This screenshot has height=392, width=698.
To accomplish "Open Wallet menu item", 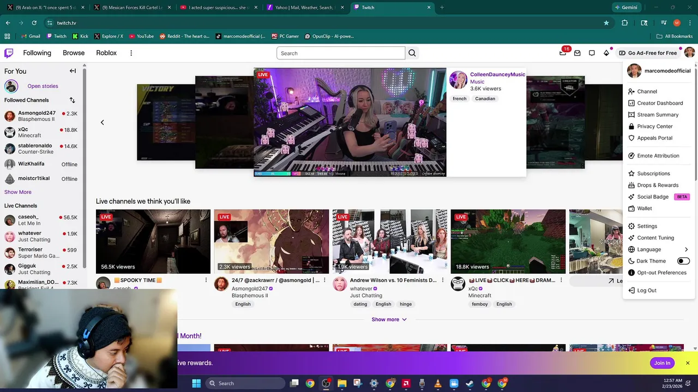I will point(659,209).
